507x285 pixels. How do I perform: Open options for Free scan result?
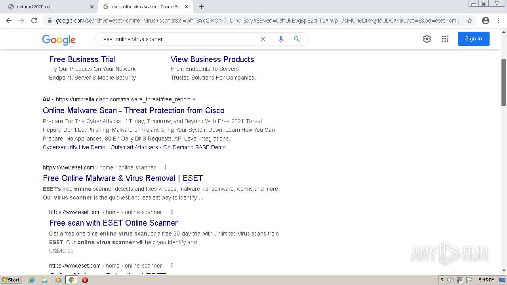point(172,212)
